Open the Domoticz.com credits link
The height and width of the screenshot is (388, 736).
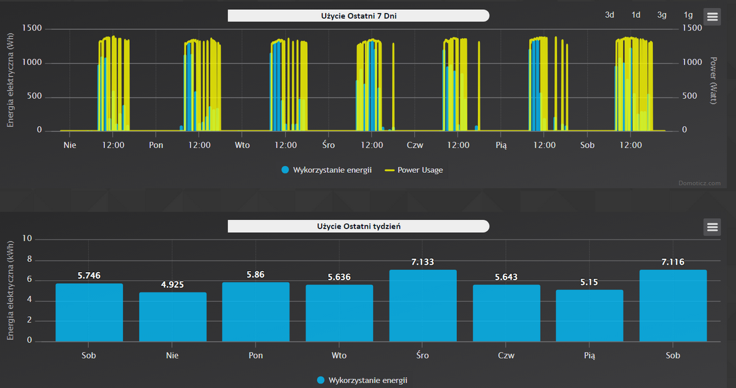click(704, 182)
